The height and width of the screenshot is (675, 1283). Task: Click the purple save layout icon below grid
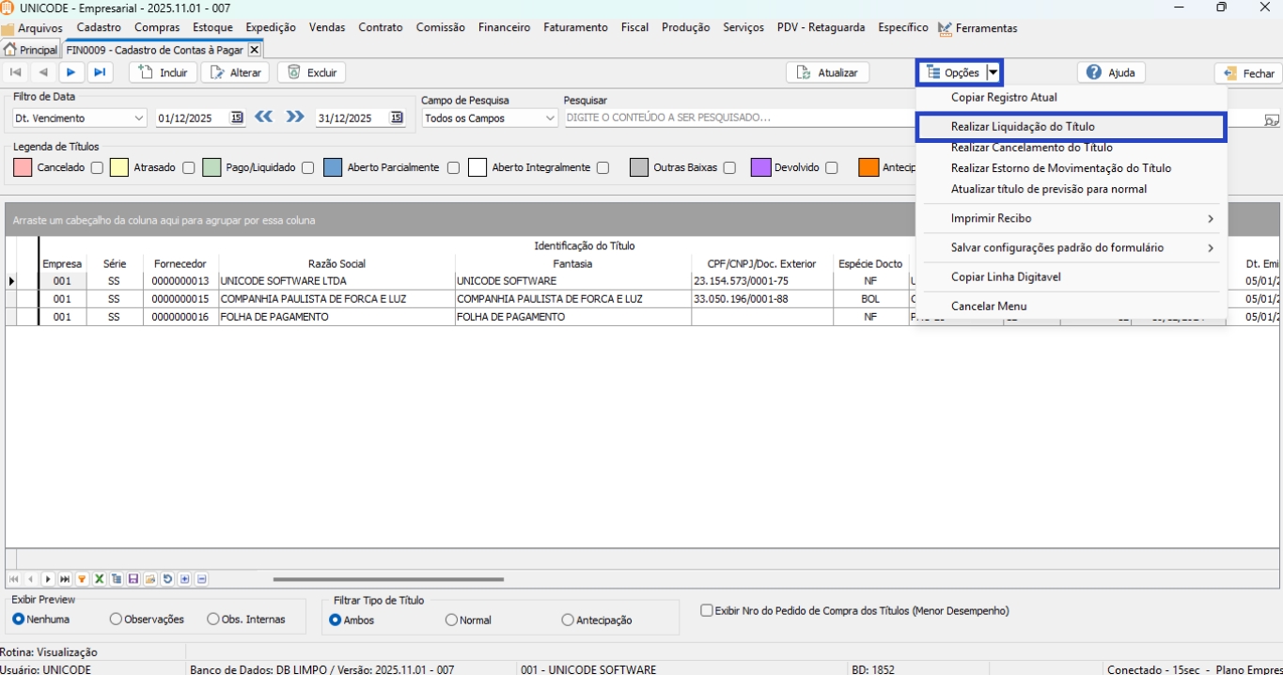tap(133, 579)
